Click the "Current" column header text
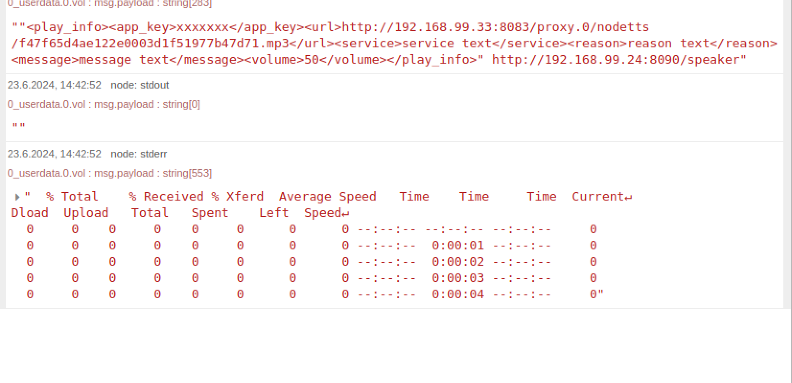The image size is (792, 383). coord(598,197)
